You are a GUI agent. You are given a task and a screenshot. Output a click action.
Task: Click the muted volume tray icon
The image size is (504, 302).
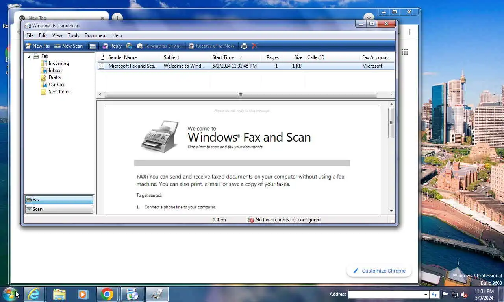pyautogui.click(x=464, y=295)
